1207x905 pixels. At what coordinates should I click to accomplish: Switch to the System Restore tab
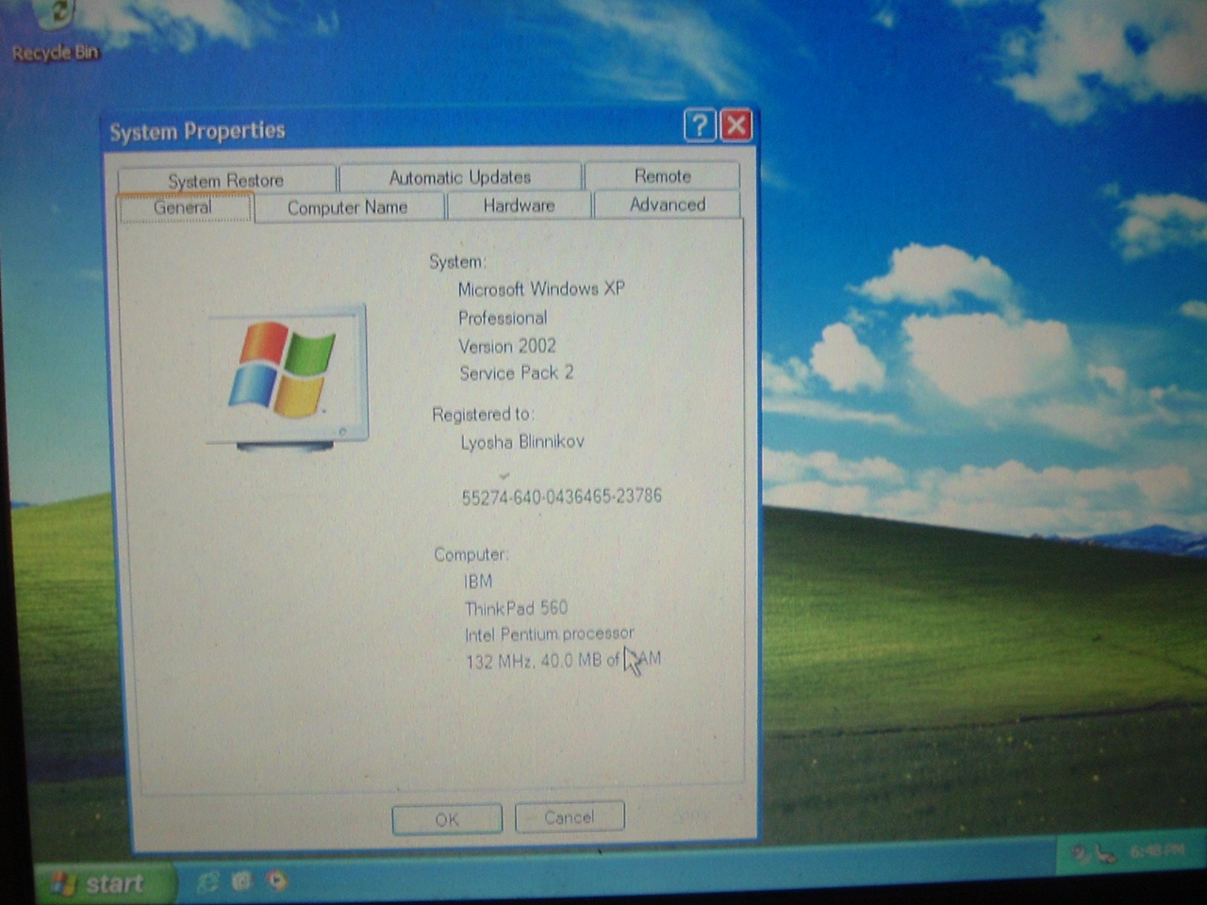click(226, 179)
